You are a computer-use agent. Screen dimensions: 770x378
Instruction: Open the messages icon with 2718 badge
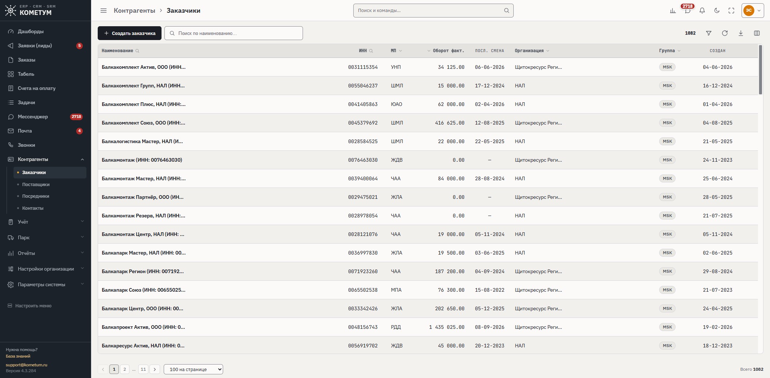[687, 11]
